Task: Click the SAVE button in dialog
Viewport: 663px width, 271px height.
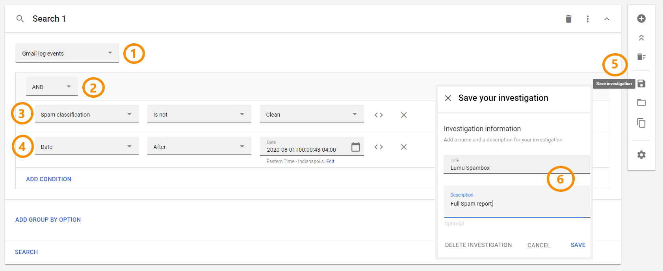Action: coord(578,245)
